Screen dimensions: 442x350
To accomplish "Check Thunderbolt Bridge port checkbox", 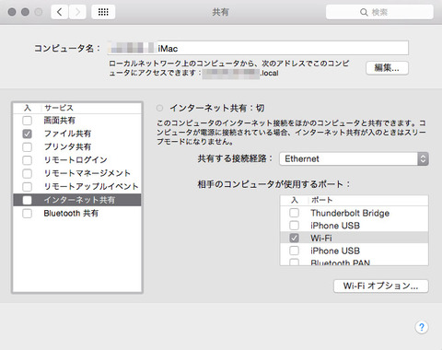I will pyautogui.click(x=294, y=213).
